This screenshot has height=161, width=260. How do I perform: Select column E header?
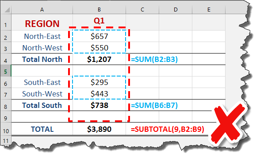coord(209,9)
